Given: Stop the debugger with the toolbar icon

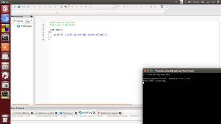Looking at the screenshot, I should (x=155, y=7).
